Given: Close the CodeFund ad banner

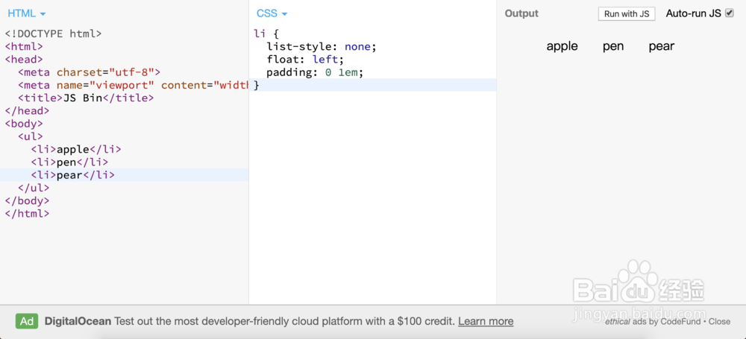Looking at the screenshot, I should pyautogui.click(x=719, y=321).
